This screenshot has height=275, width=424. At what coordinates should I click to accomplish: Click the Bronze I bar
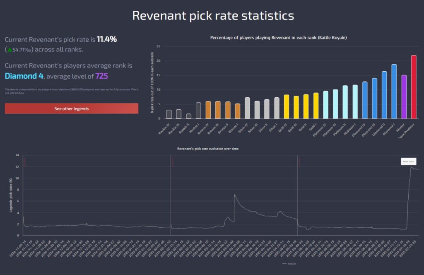(x=237, y=111)
